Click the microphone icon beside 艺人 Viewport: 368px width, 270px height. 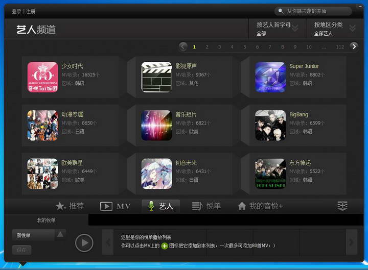pyautogui.click(x=151, y=206)
